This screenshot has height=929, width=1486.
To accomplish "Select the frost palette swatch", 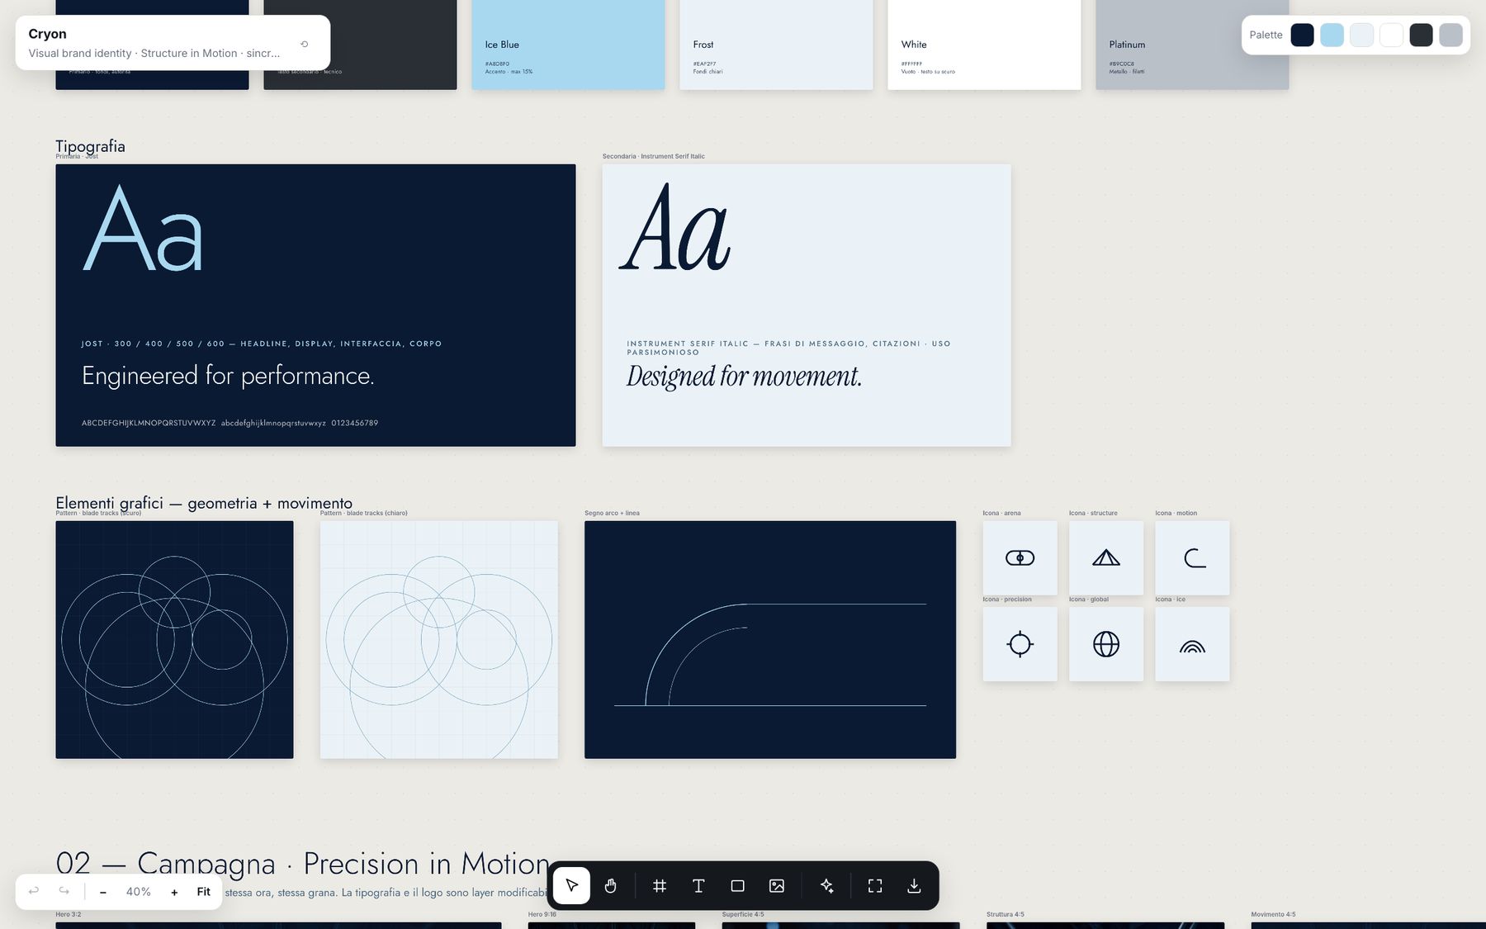I will (x=1362, y=36).
